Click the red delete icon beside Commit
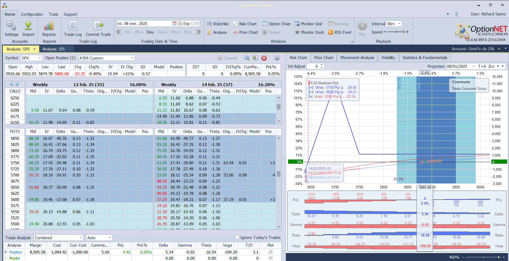The width and height of the screenshot is (509, 261). click(x=264, y=58)
